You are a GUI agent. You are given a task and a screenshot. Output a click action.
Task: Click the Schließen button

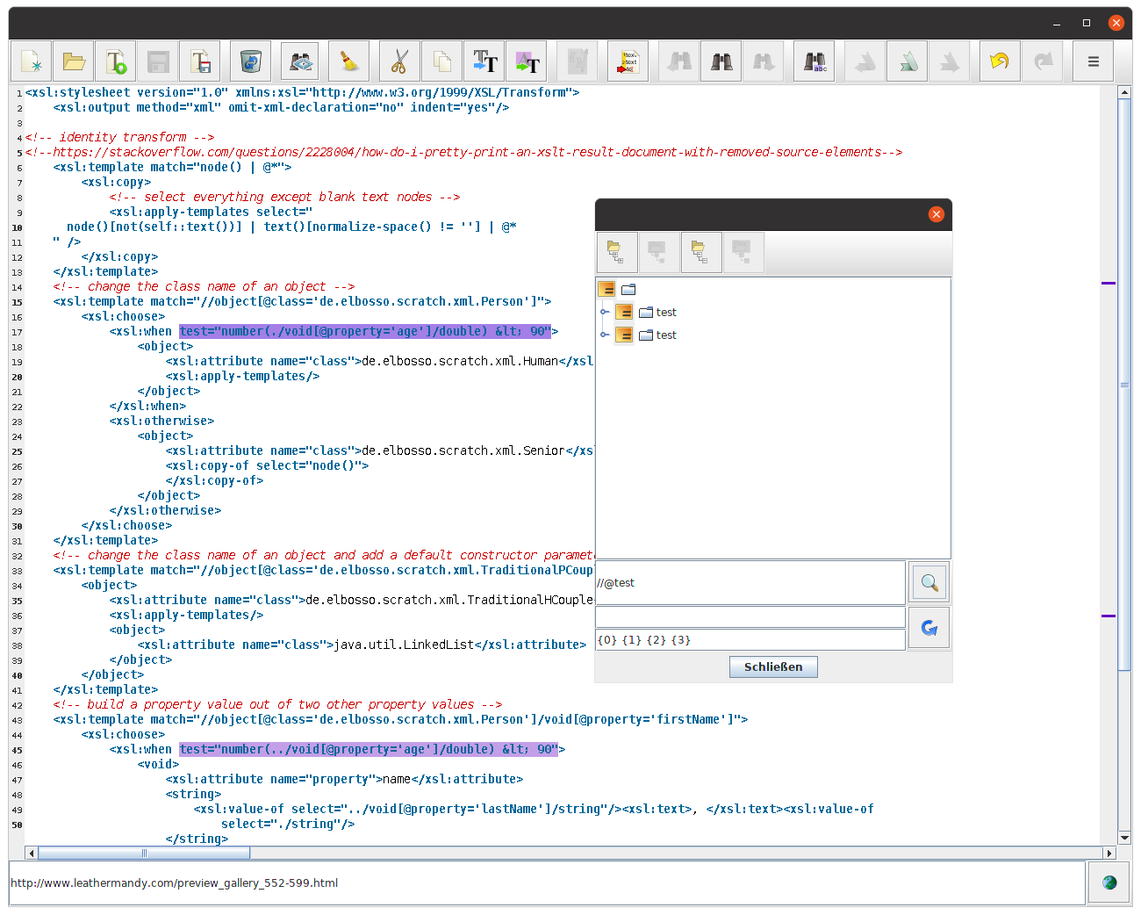[773, 667]
